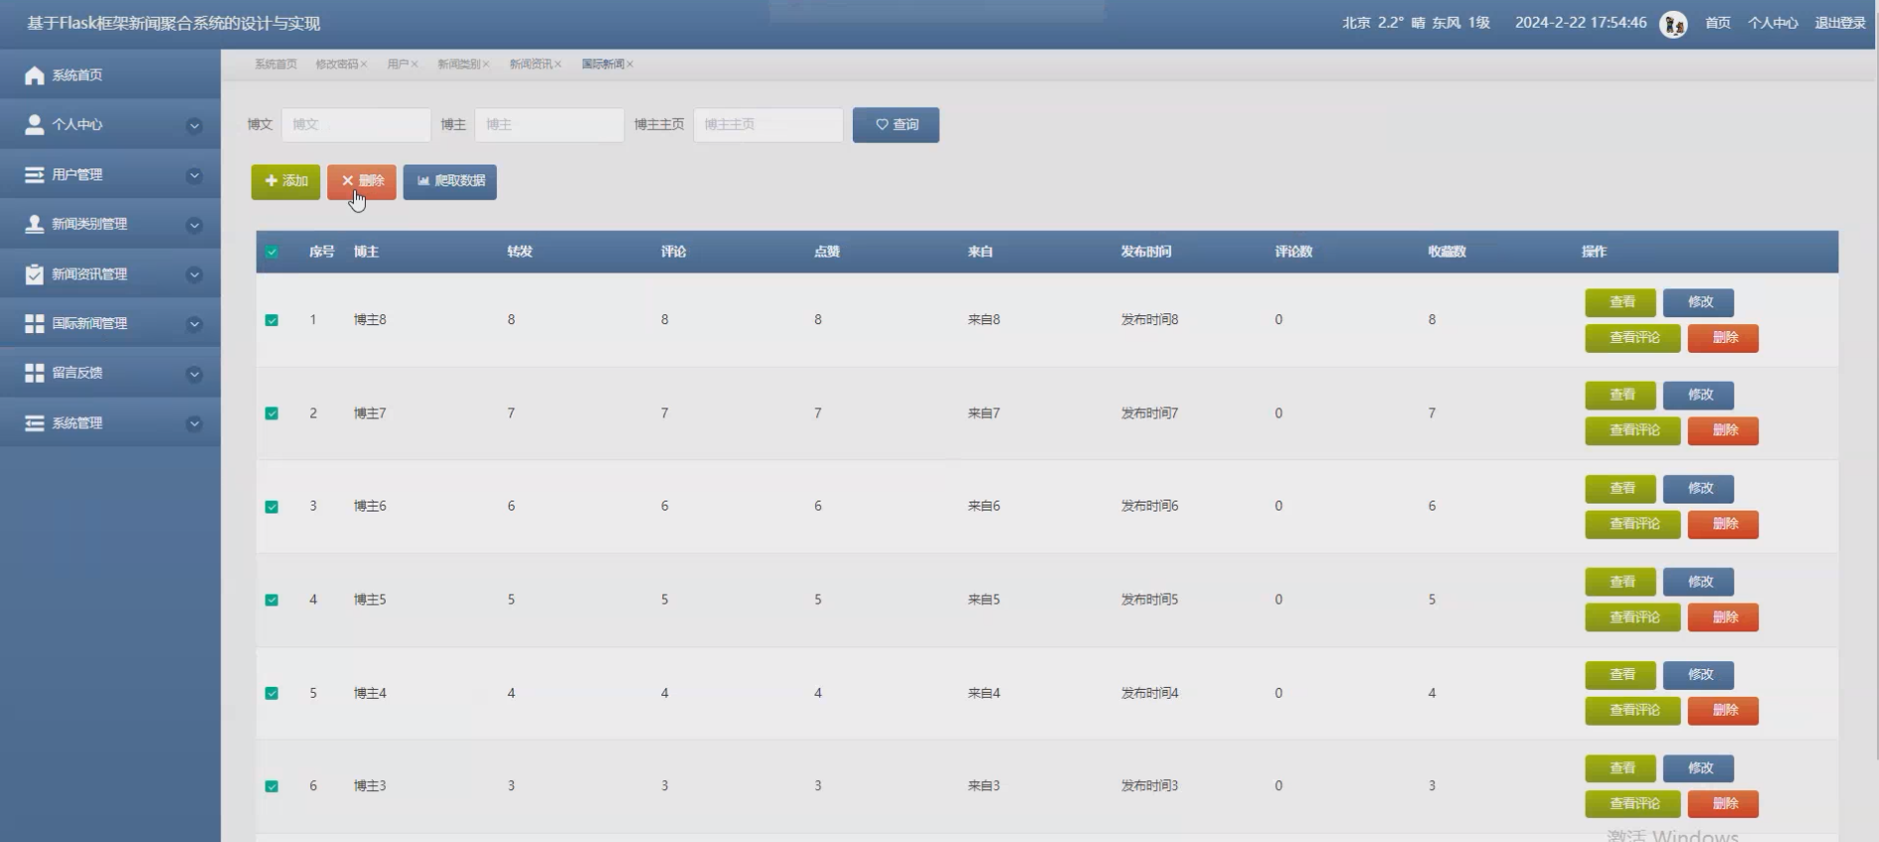Viewport: 1879px width, 842px height.
Task: Click the orange 删除 batch delete button
Action: pyautogui.click(x=362, y=182)
